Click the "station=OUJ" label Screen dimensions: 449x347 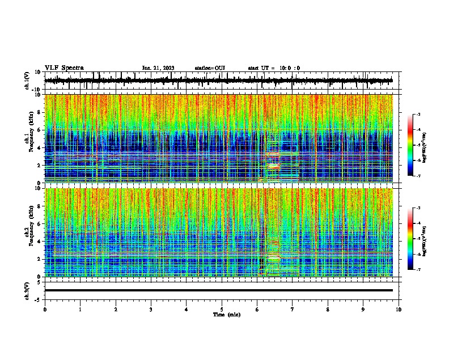click(x=210, y=68)
